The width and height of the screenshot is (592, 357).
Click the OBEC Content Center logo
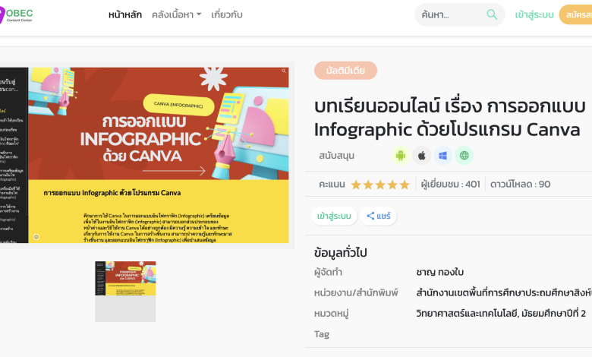pyautogui.click(x=16, y=15)
